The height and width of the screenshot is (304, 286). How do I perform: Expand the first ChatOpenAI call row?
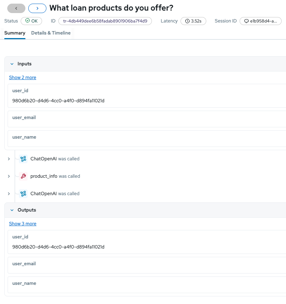click(x=9, y=159)
